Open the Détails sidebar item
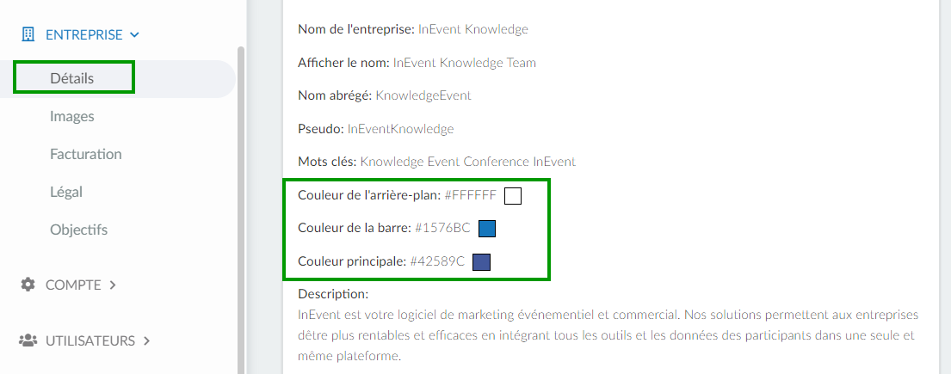Viewport: 951px width, 374px height. pyautogui.click(x=72, y=78)
